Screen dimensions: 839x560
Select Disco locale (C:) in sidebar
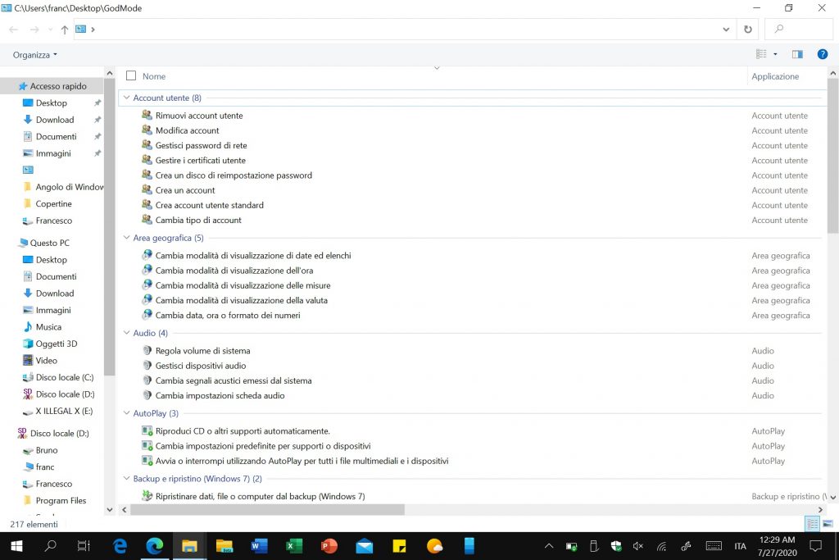click(64, 377)
